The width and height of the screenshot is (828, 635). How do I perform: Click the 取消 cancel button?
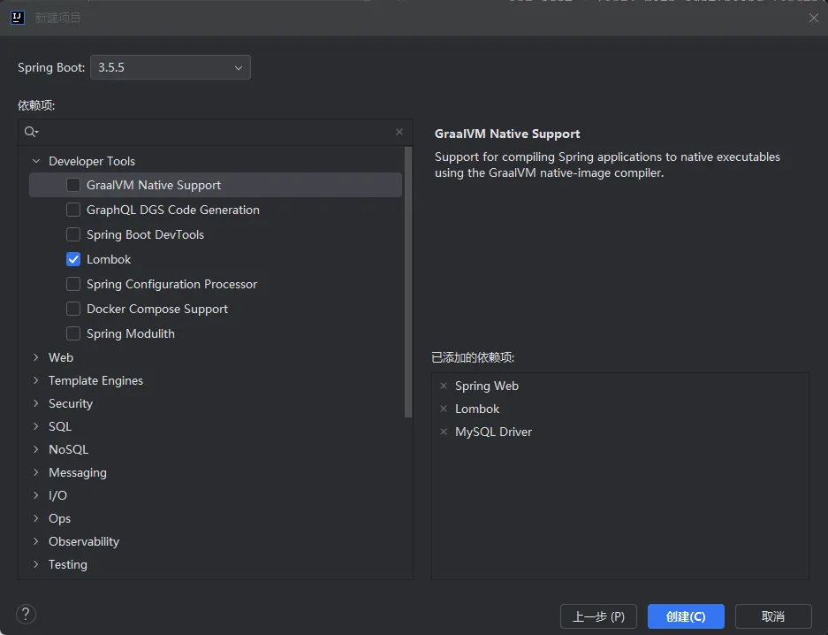(x=773, y=616)
